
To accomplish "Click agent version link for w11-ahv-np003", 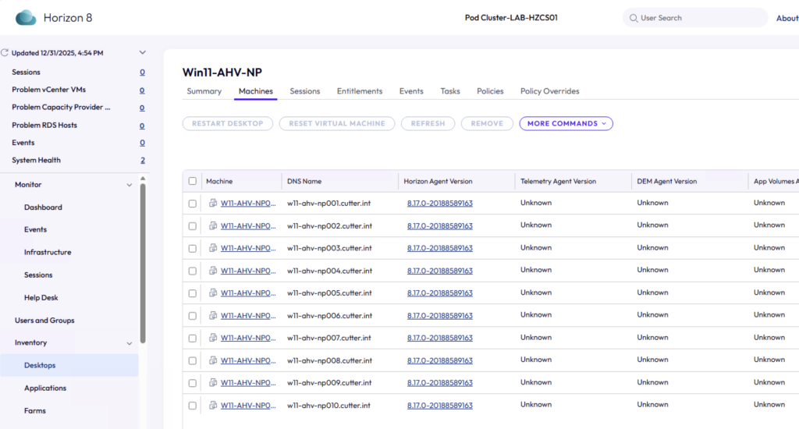I will coord(439,248).
